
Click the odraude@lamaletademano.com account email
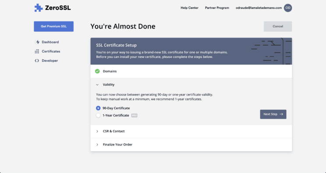[x=259, y=8]
